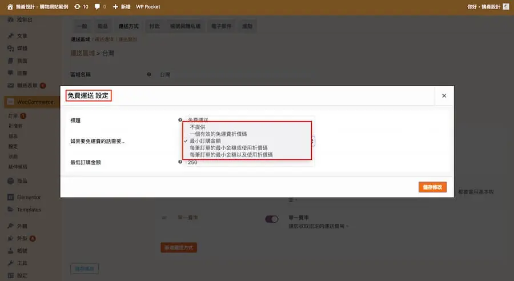
Task: Open 折價券 under WooCommerce menu
Action: tap(15, 126)
